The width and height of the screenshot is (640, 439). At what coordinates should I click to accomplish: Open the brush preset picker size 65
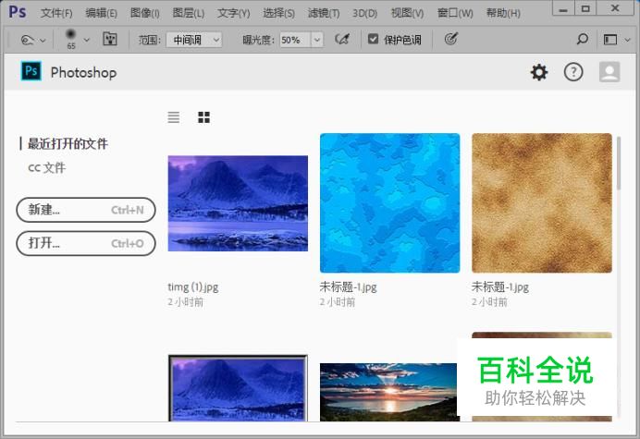click(71, 39)
